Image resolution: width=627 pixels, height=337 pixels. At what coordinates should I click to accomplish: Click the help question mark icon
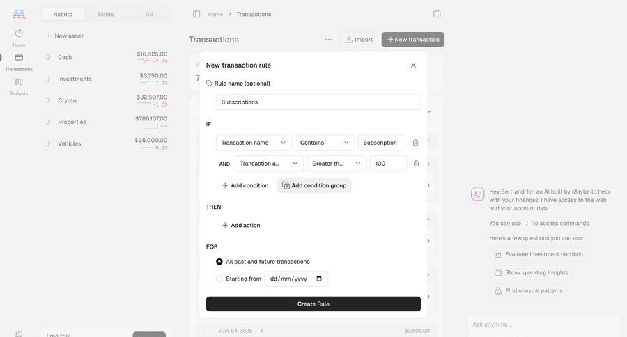point(19,334)
